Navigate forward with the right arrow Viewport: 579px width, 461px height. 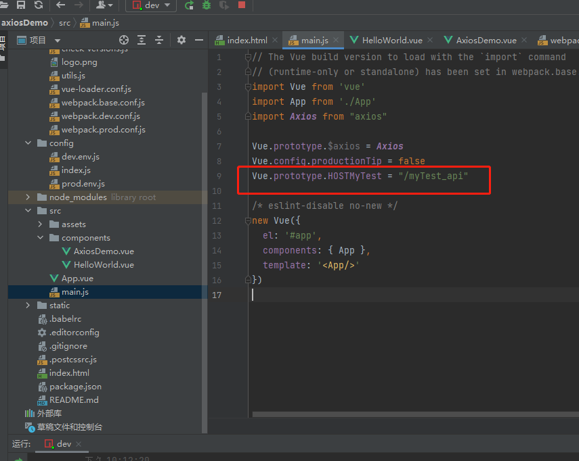[79, 5]
